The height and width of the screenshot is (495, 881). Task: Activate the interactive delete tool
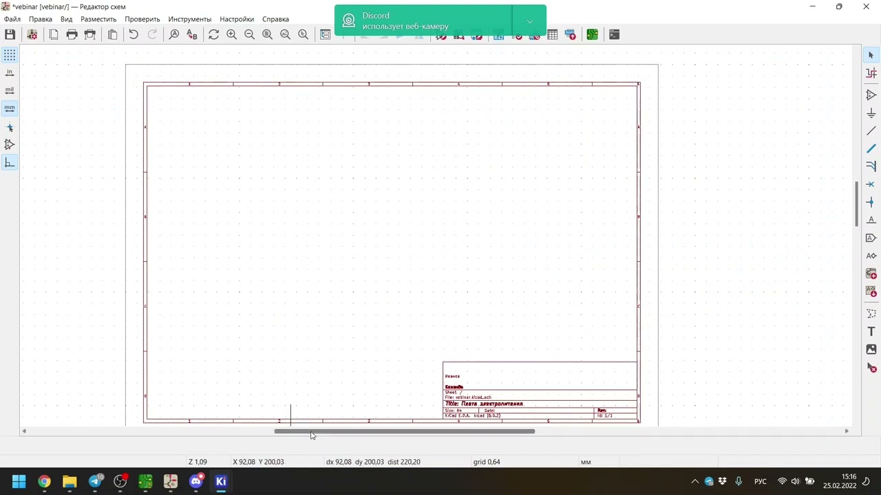(x=871, y=368)
